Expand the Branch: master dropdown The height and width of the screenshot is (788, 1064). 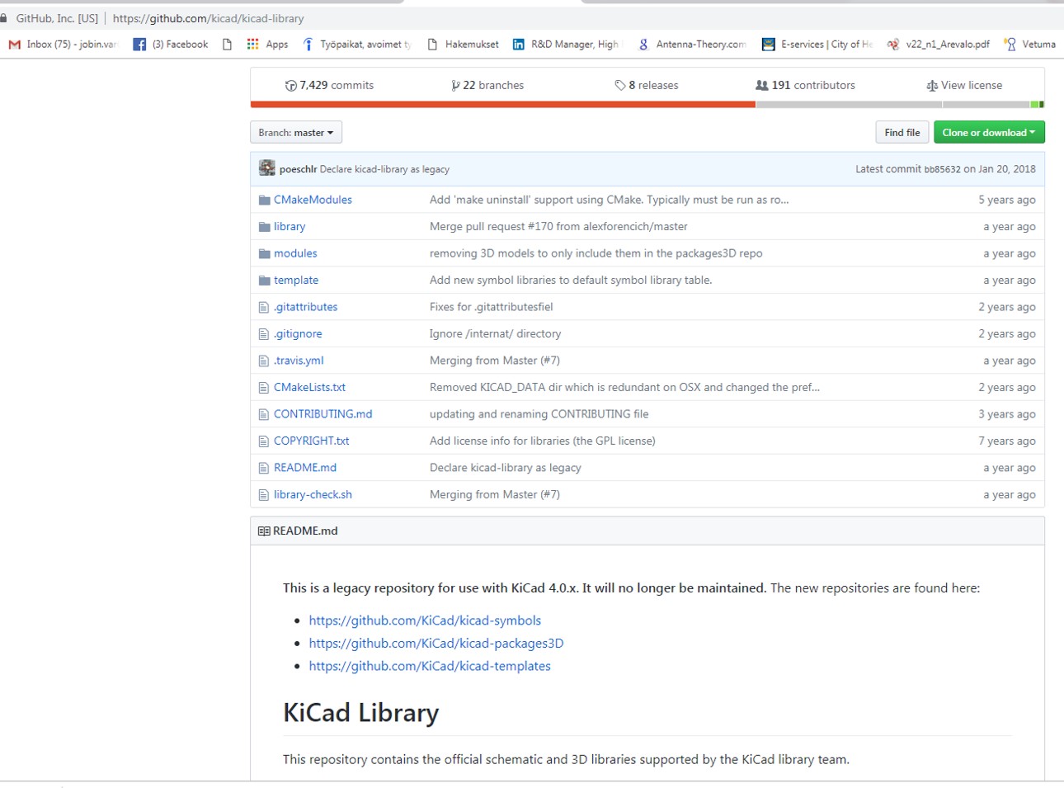296,133
